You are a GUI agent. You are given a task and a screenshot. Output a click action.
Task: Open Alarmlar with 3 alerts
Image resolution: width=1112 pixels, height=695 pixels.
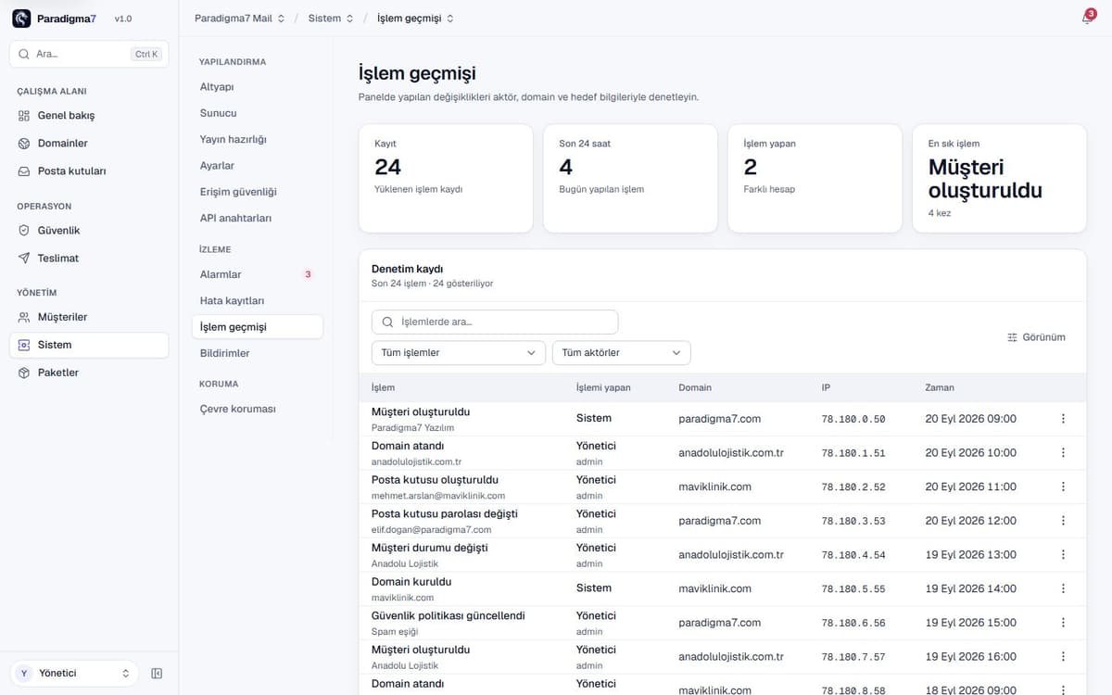(258, 274)
